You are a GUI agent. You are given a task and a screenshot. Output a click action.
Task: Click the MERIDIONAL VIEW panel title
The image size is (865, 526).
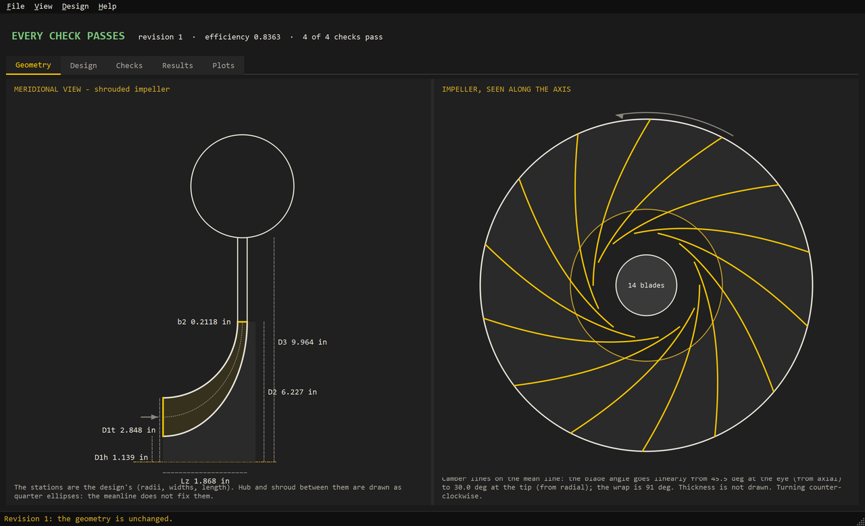point(92,89)
